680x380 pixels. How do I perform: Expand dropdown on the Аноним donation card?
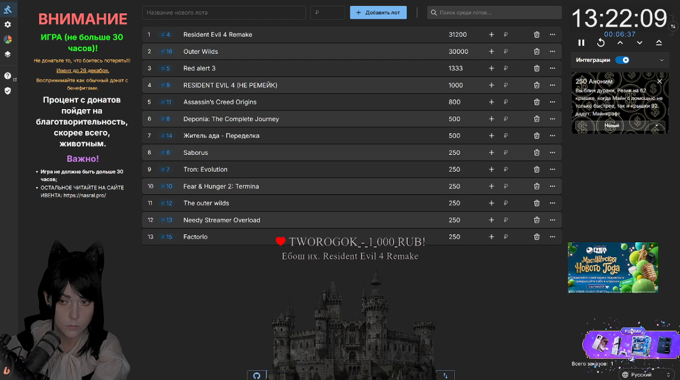tap(656, 126)
